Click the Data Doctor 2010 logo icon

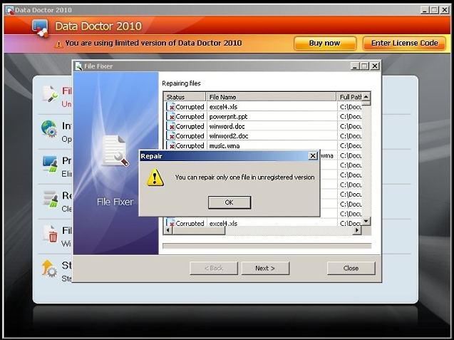coord(40,27)
